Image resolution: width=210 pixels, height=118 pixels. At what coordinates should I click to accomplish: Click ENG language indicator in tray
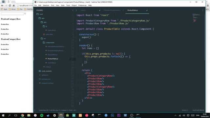pos(198,115)
